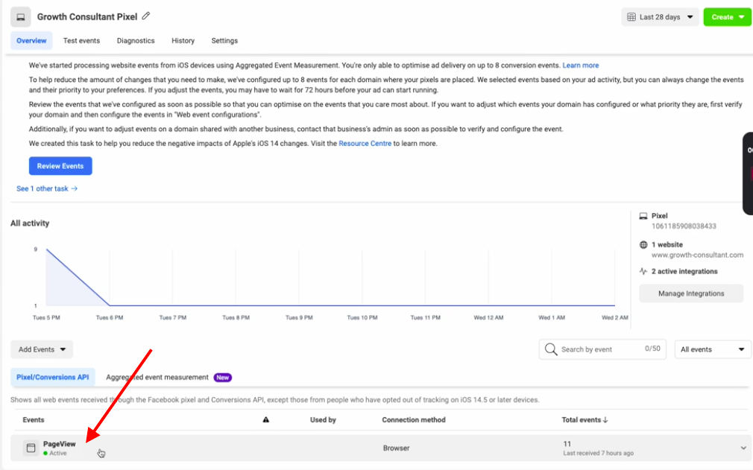The height and width of the screenshot is (470, 753).
Task: Open the History tab
Action: click(x=183, y=41)
